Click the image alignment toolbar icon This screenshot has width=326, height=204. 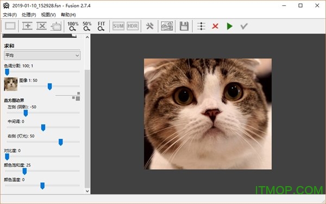pos(56,26)
